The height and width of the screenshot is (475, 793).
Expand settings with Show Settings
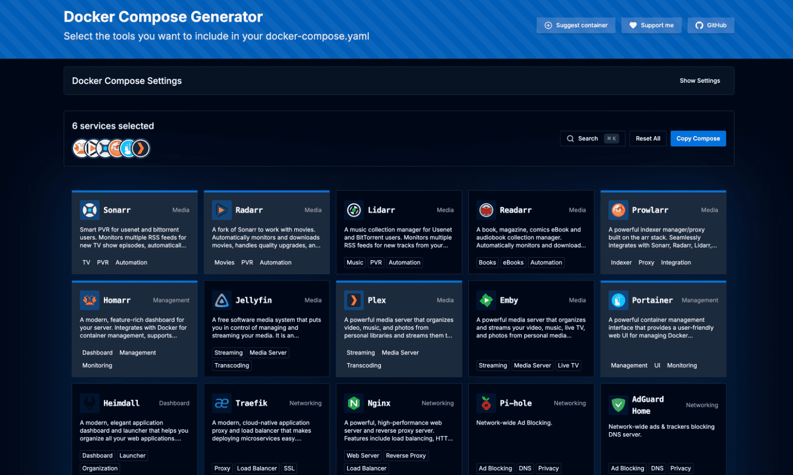[700, 81]
